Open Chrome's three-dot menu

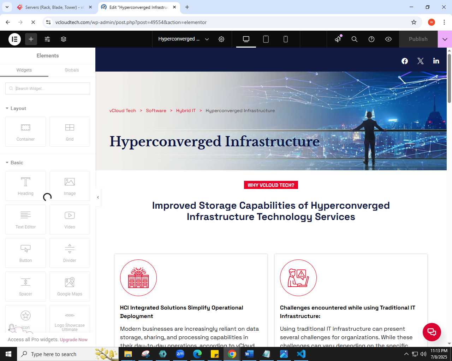coord(444,22)
